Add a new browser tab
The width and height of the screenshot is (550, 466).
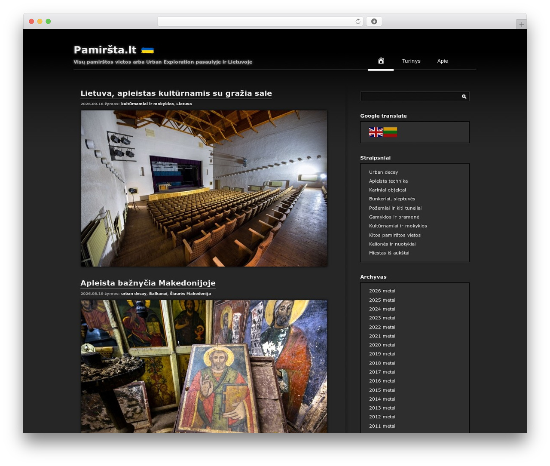[522, 25]
